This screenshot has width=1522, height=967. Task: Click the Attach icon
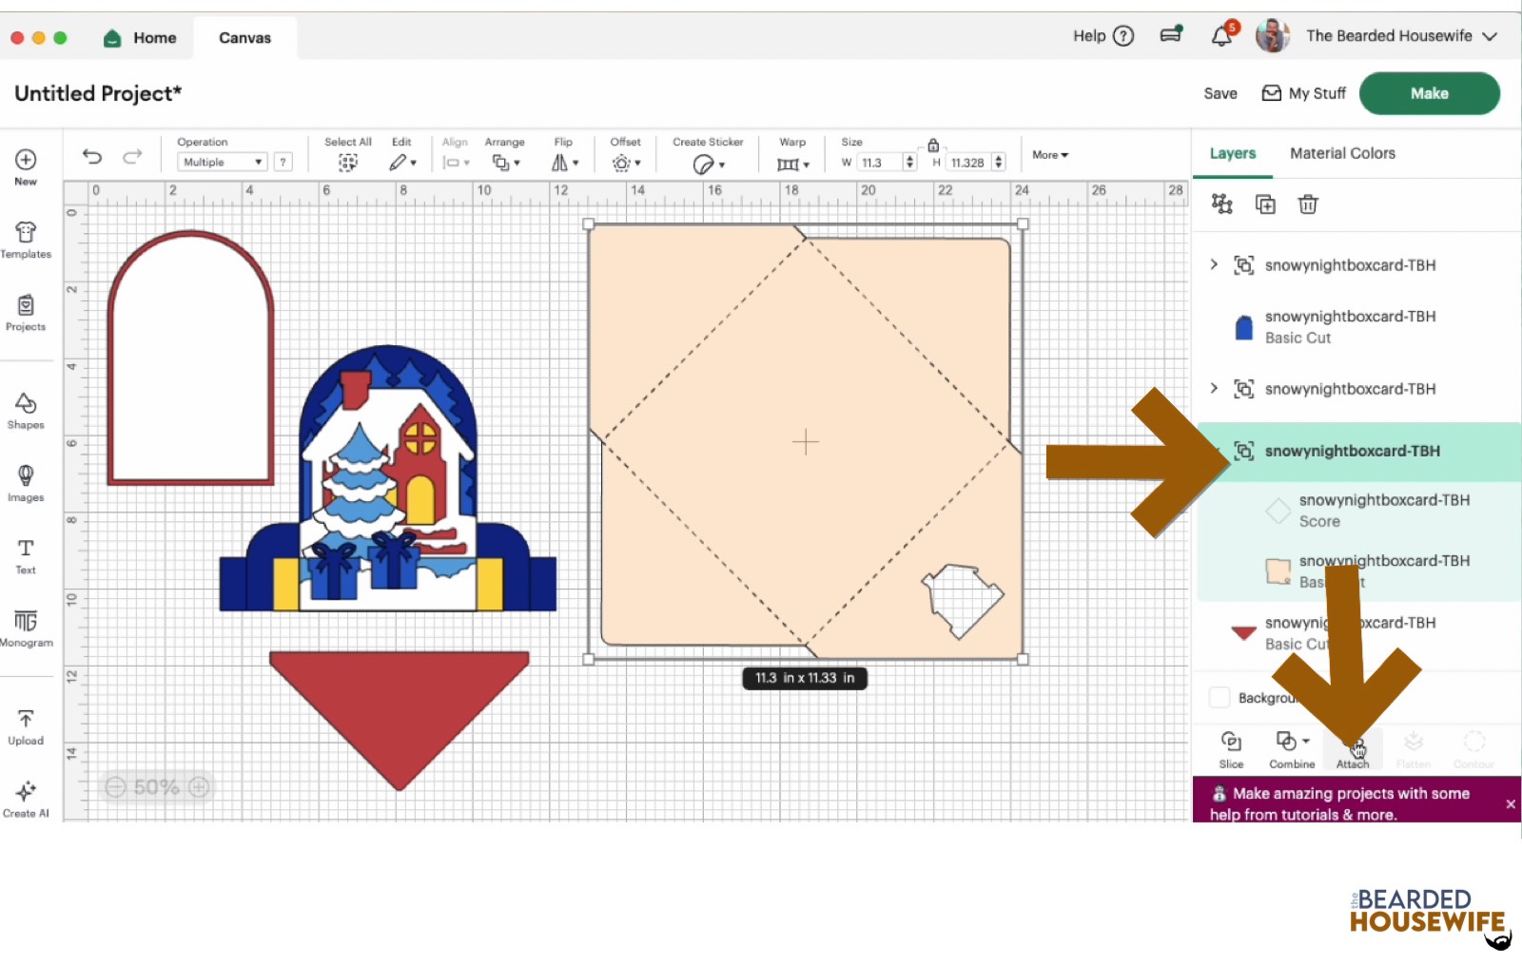(1353, 749)
